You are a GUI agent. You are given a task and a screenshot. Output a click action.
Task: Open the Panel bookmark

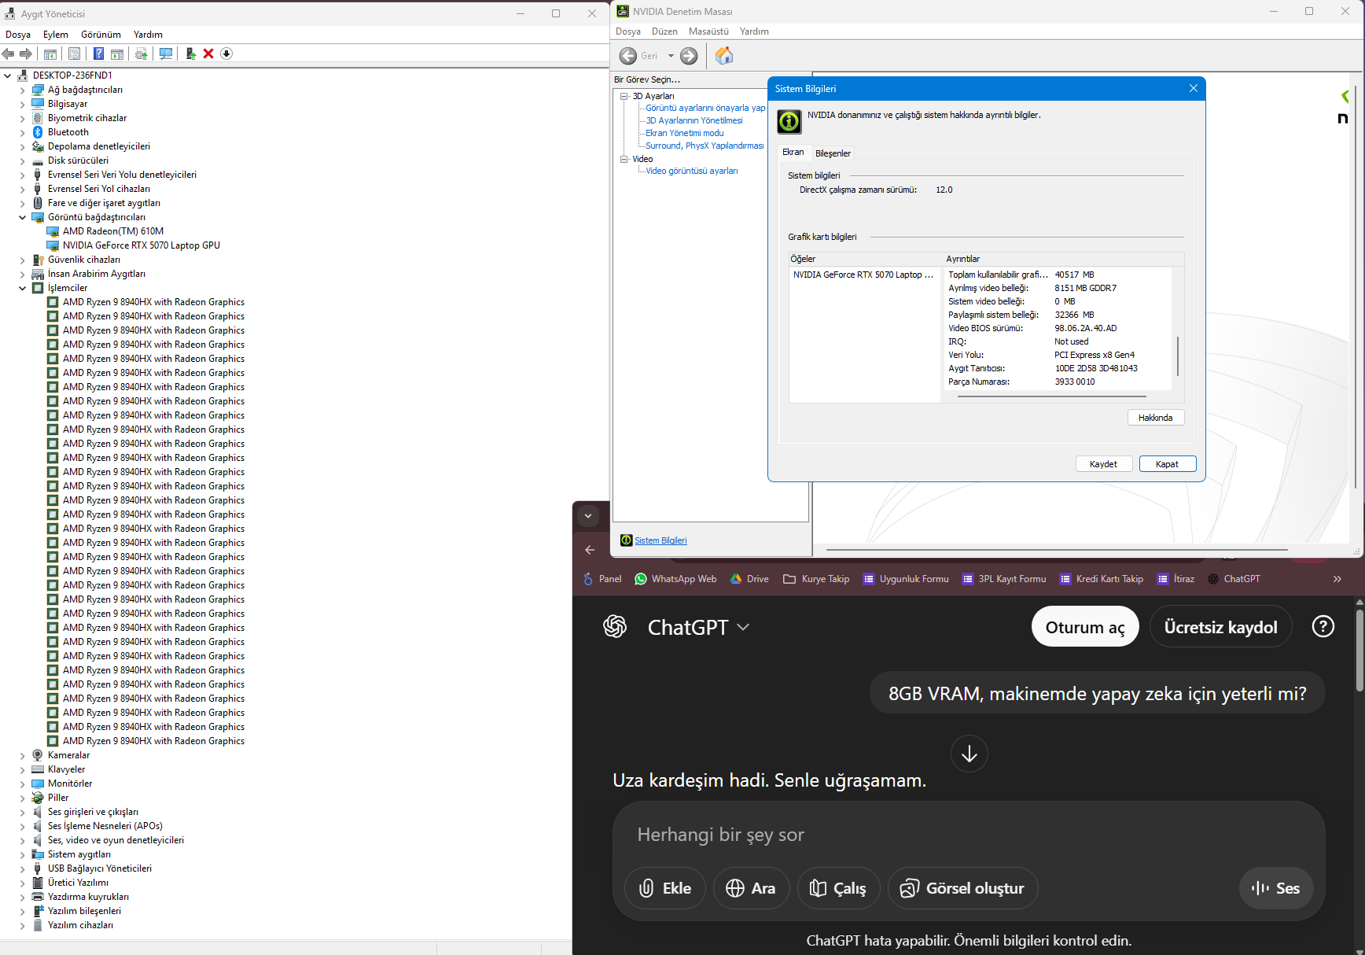pyautogui.click(x=602, y=579)
